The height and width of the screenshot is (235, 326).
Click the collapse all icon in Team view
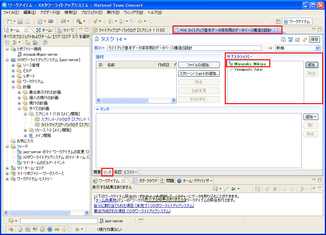point(7,43)
